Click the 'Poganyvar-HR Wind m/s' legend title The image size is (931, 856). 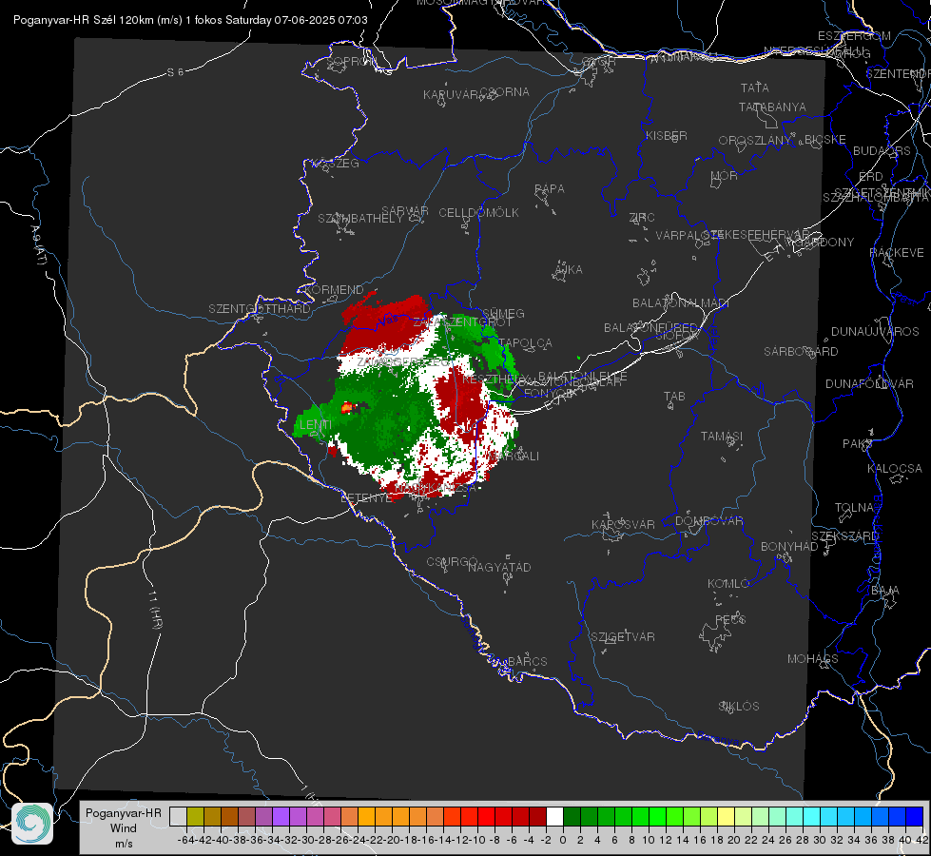tap(124, 828)
